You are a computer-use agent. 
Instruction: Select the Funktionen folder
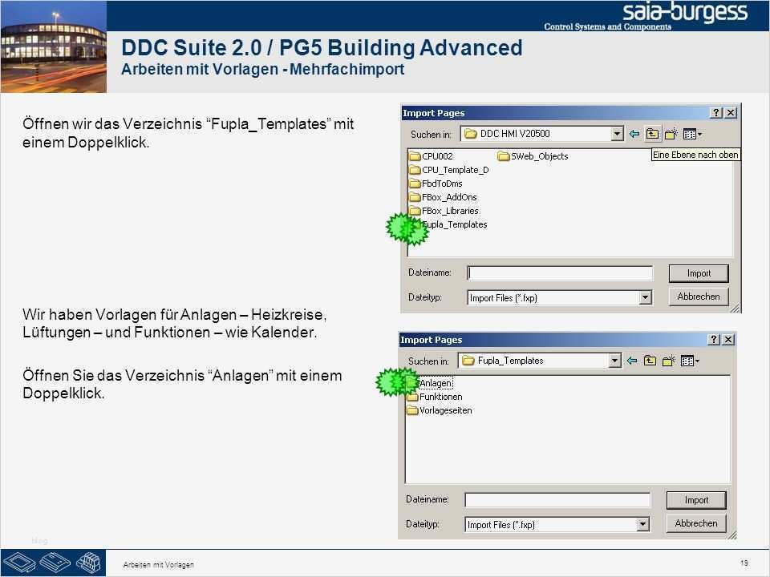pos(435,397)
